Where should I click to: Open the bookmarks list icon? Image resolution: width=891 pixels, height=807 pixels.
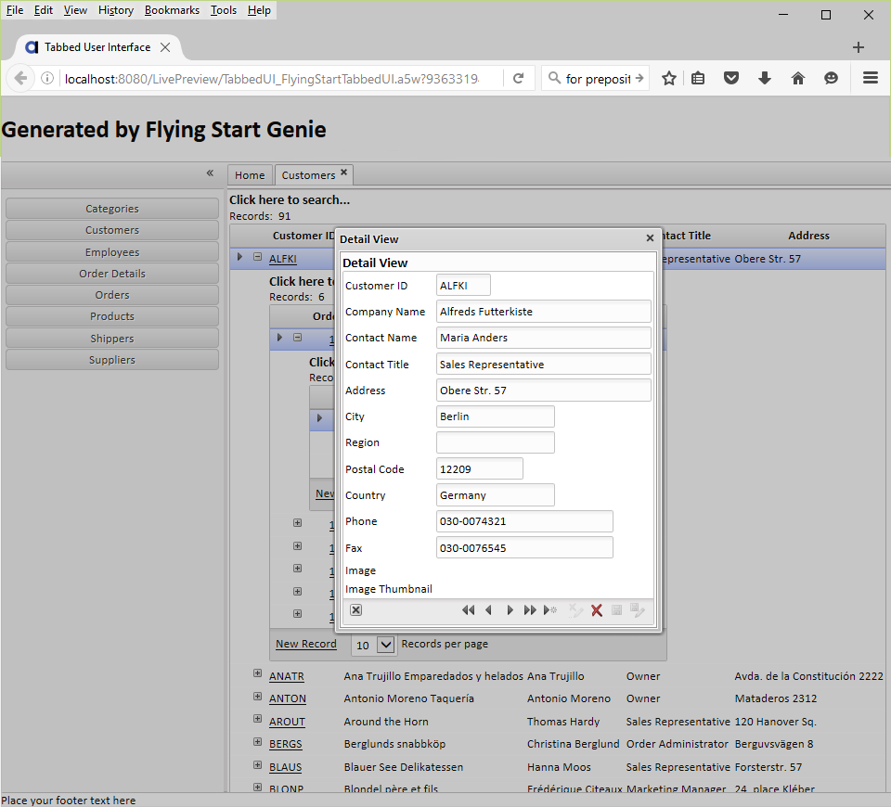(x=698, y=78)
